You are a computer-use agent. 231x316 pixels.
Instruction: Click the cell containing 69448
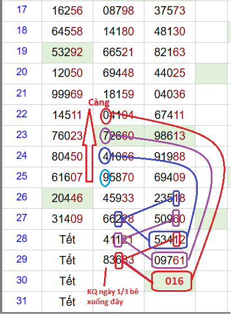119,74
